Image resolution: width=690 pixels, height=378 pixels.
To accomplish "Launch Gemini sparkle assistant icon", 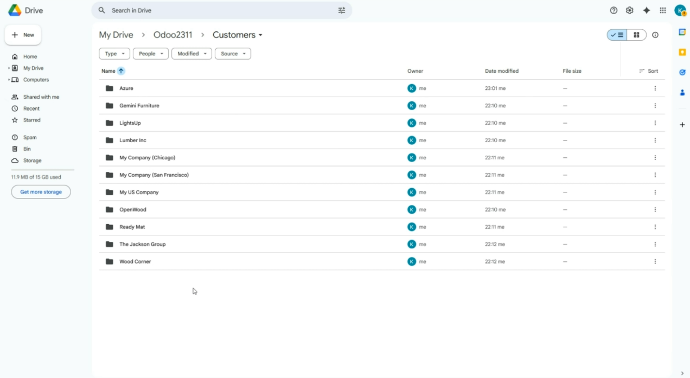I will 646,10.
